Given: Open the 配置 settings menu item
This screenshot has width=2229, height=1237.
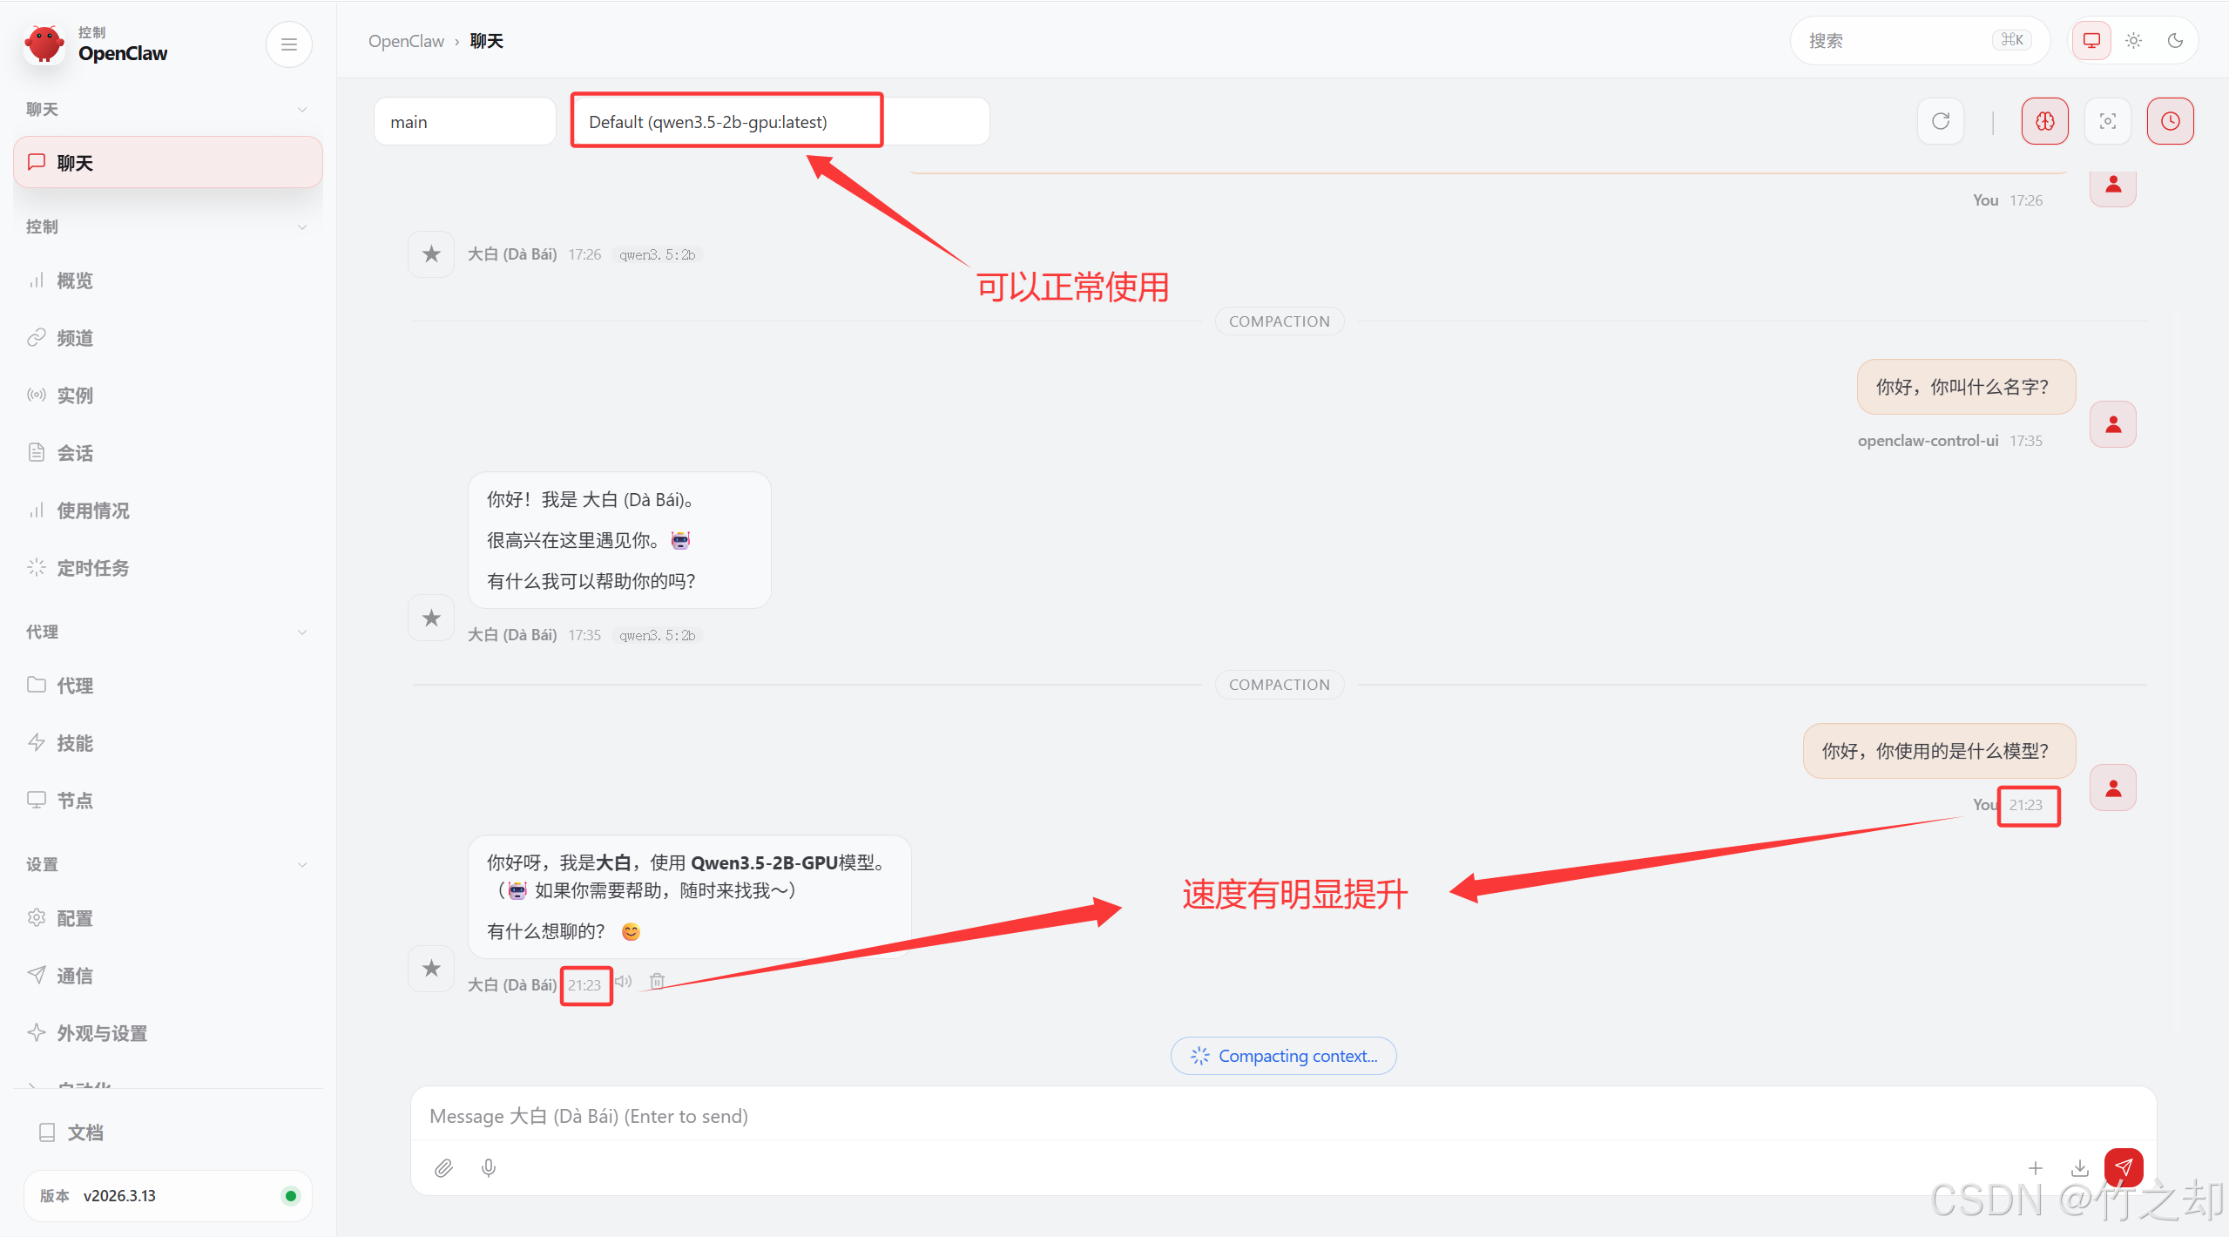Looking at the screenshot, I should point(75,918).
